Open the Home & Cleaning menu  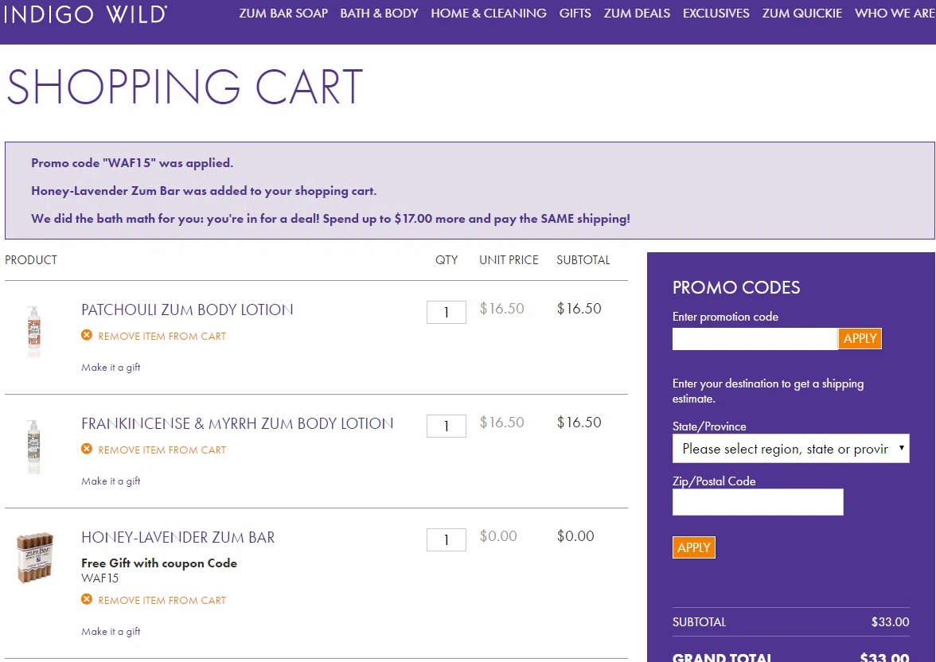489,14
